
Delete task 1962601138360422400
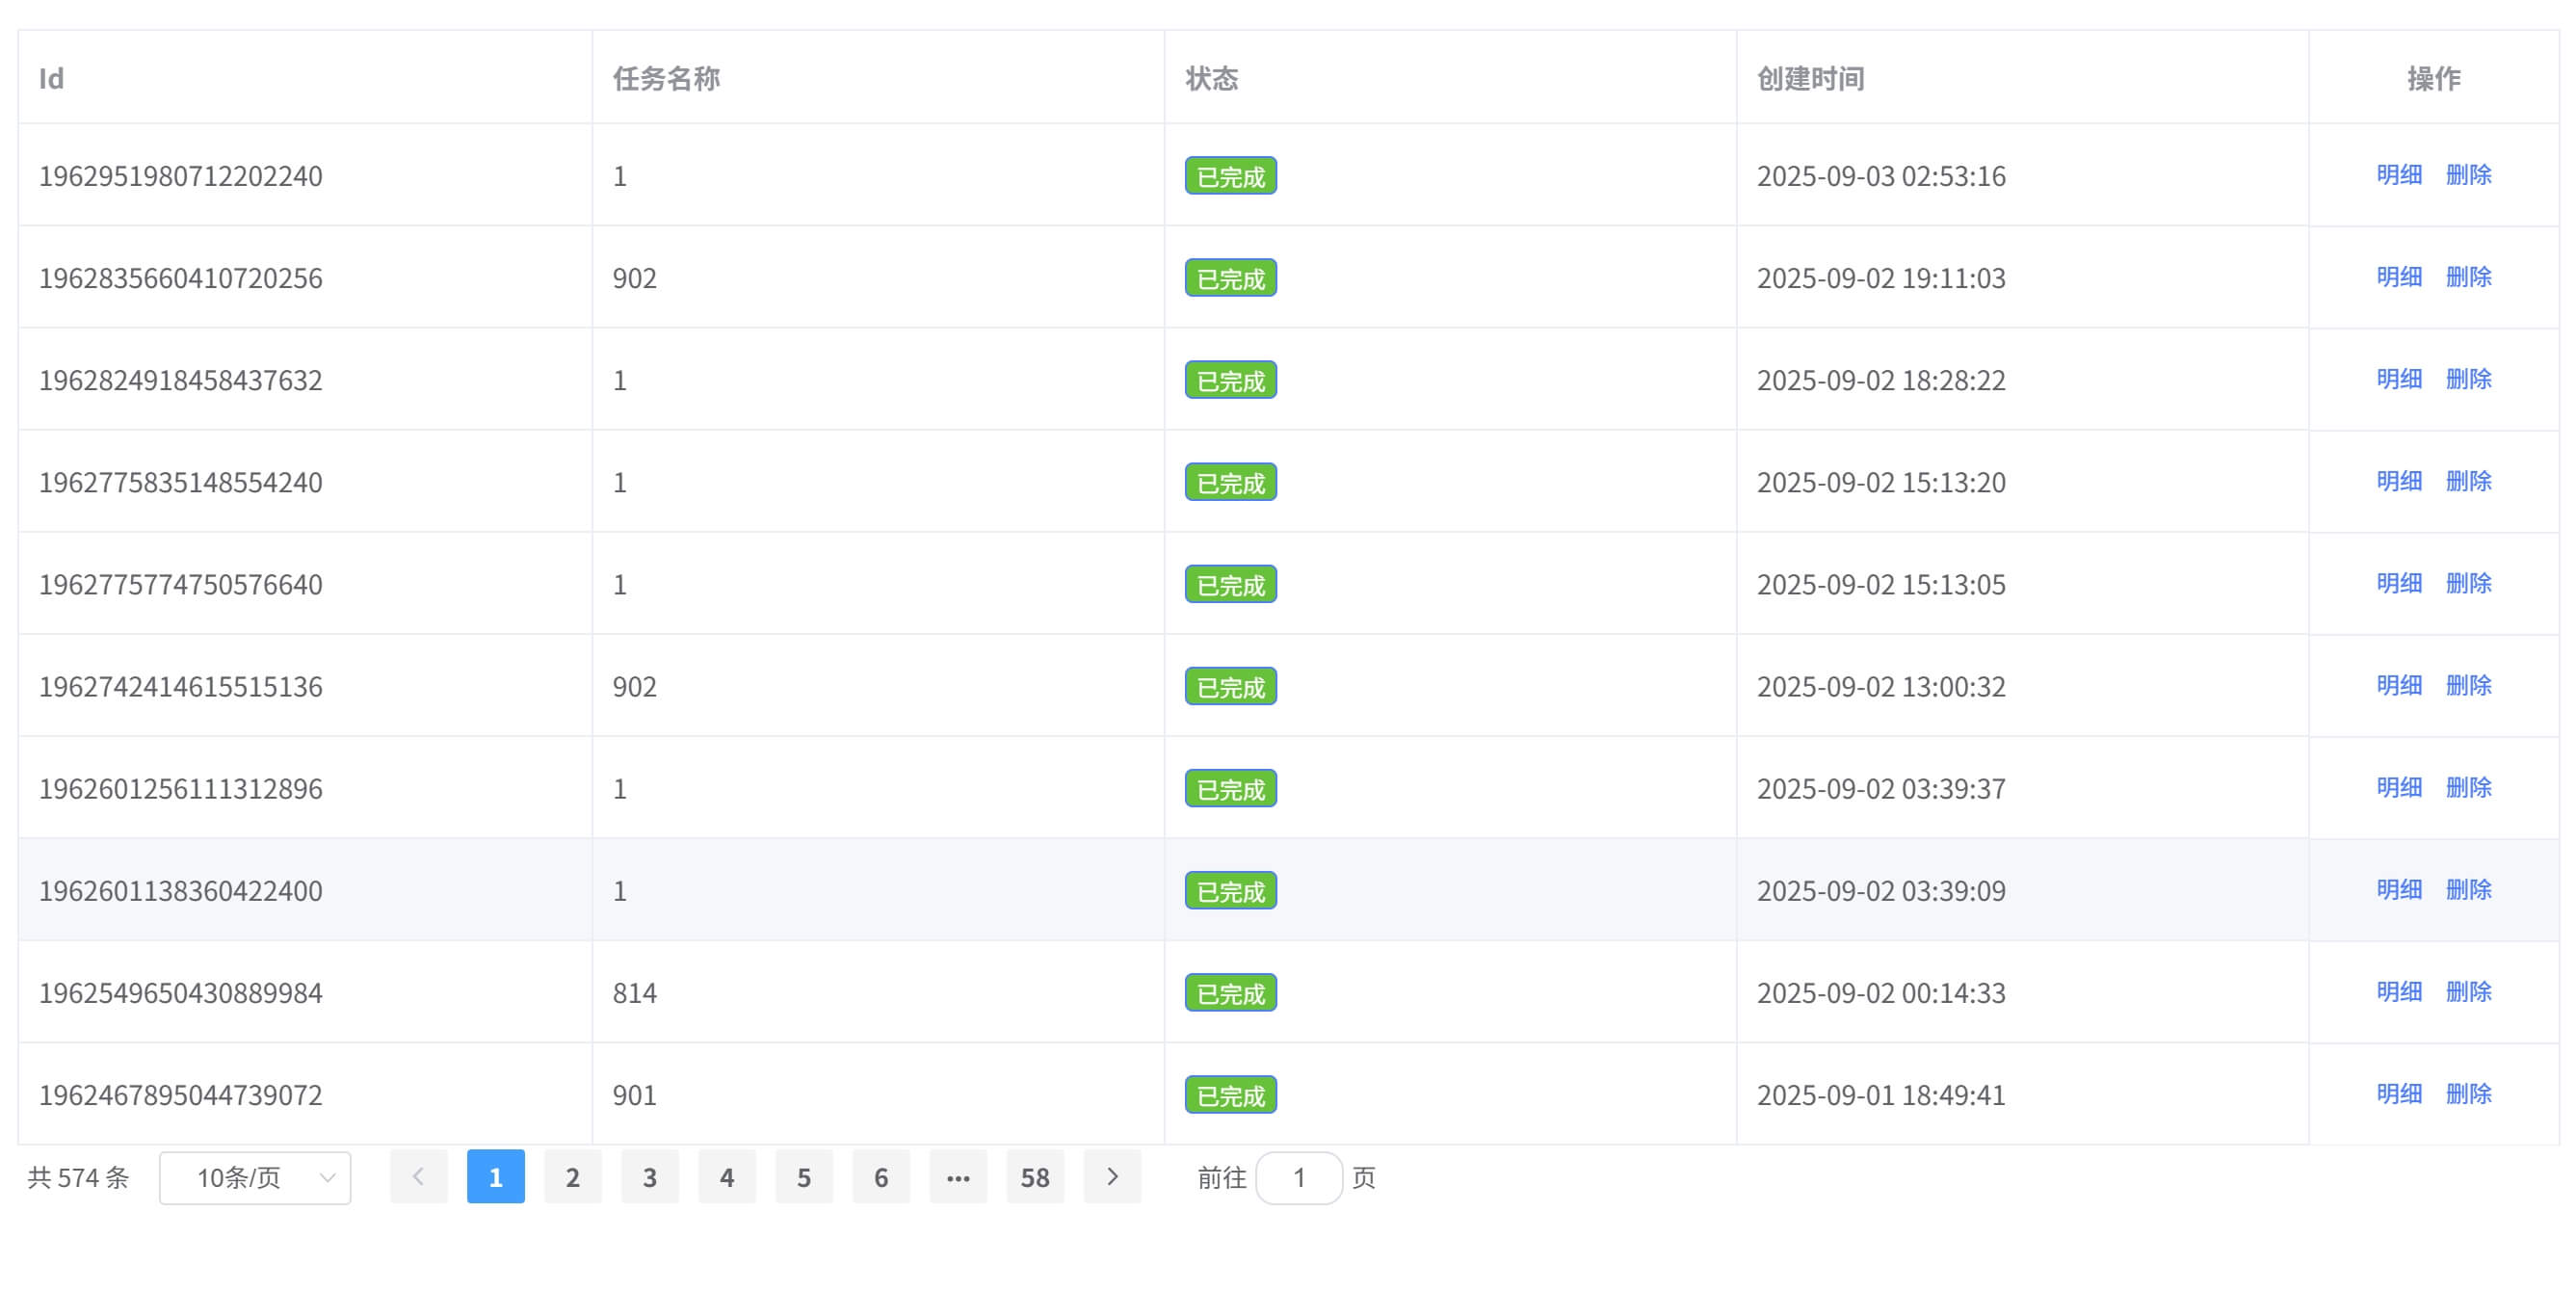pyautogui.click(x=2468, y=890)
